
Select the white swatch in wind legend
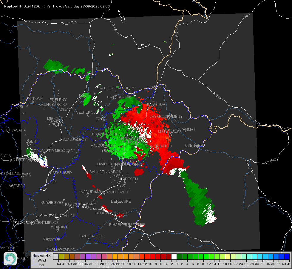174,257
